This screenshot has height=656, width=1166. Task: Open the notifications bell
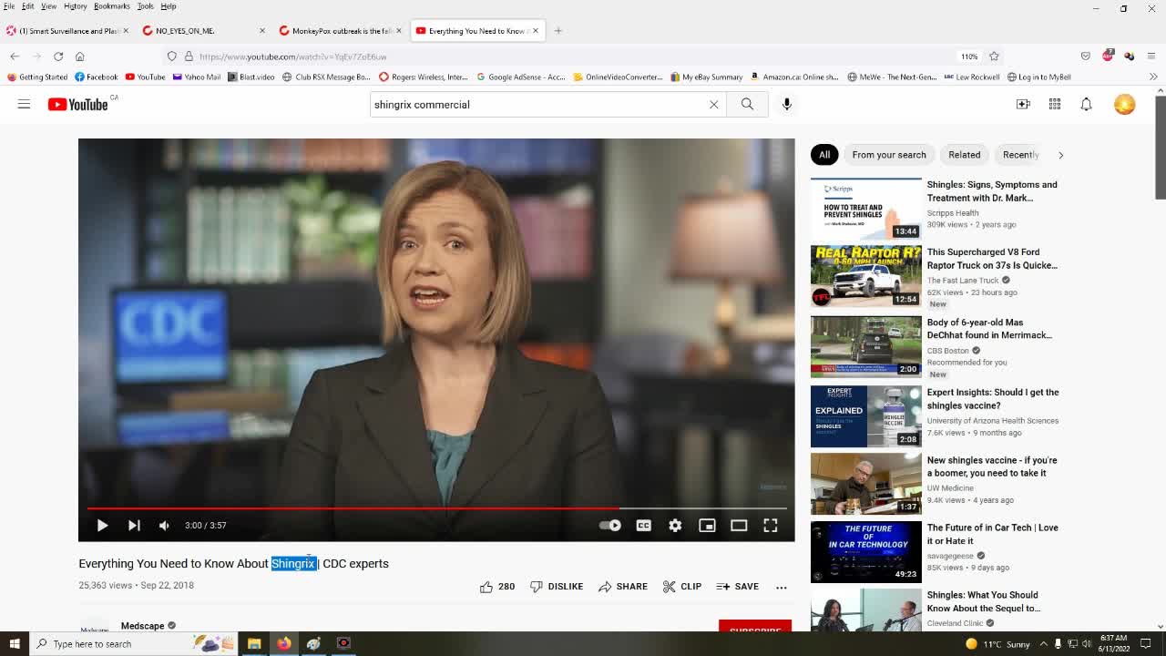(1086, 105)
